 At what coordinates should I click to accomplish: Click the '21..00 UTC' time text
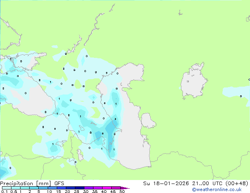click(207, 184)
